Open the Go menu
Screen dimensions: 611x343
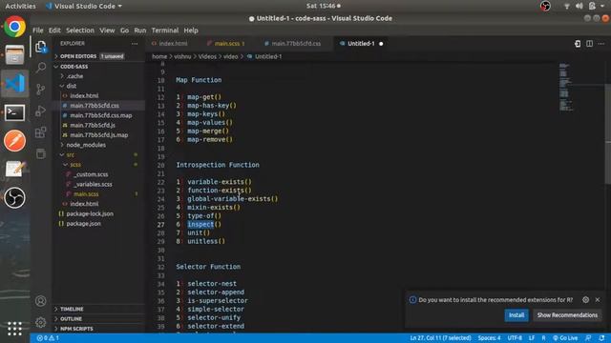(124, 30)
